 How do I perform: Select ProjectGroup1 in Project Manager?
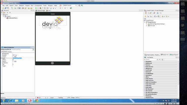150,20
